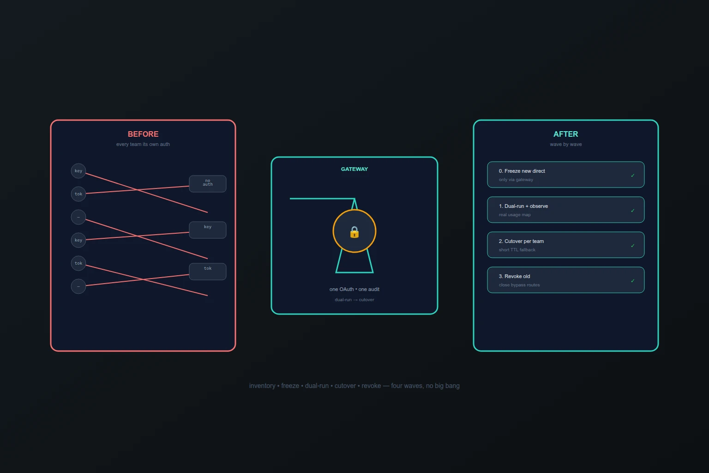Click the rectangular 'tok' box in BEFORE panel
Image resolution: width=709 pixels, height=473 pixels.
click(208, 272)
